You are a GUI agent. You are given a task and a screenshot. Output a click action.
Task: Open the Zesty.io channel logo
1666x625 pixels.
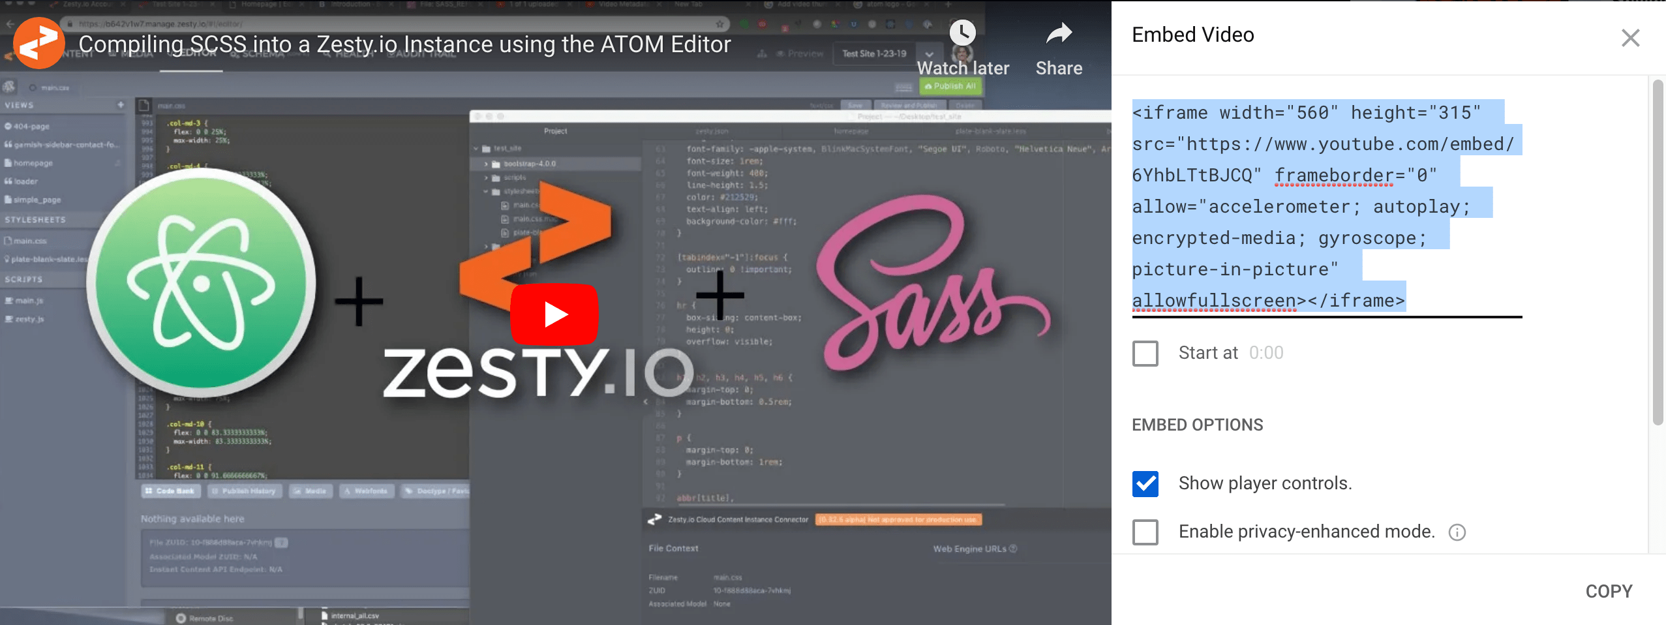click(39, 43)
